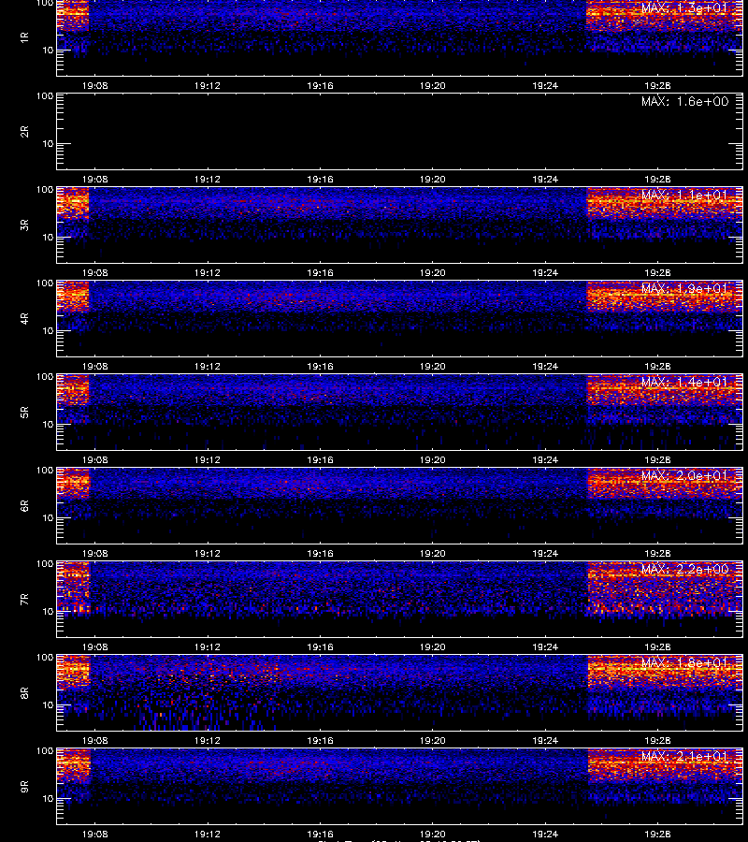748x842 pixels.
Task: Click the 100 y-axis label of panel 9R
Action: pos(45,751)
